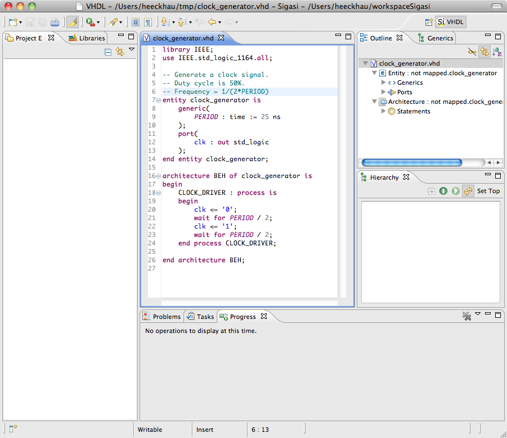Viewport: 507px width, 438px height.
Task: Toggle Show Whitespace Characters pilcrow icon
Action: pos(148,22)
